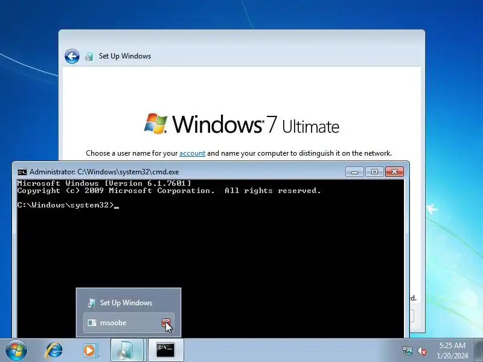483x362 pixels.
Task: Open the clock showing 5:25 AM
Action: tap(452, 351)
